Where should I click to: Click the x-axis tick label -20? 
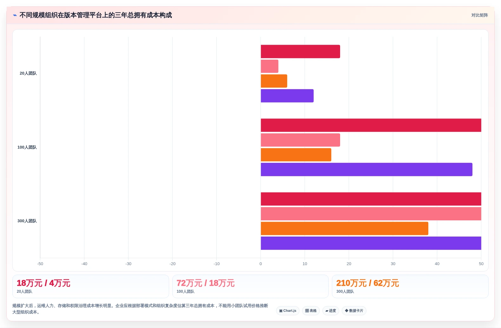tap(172, 264)
